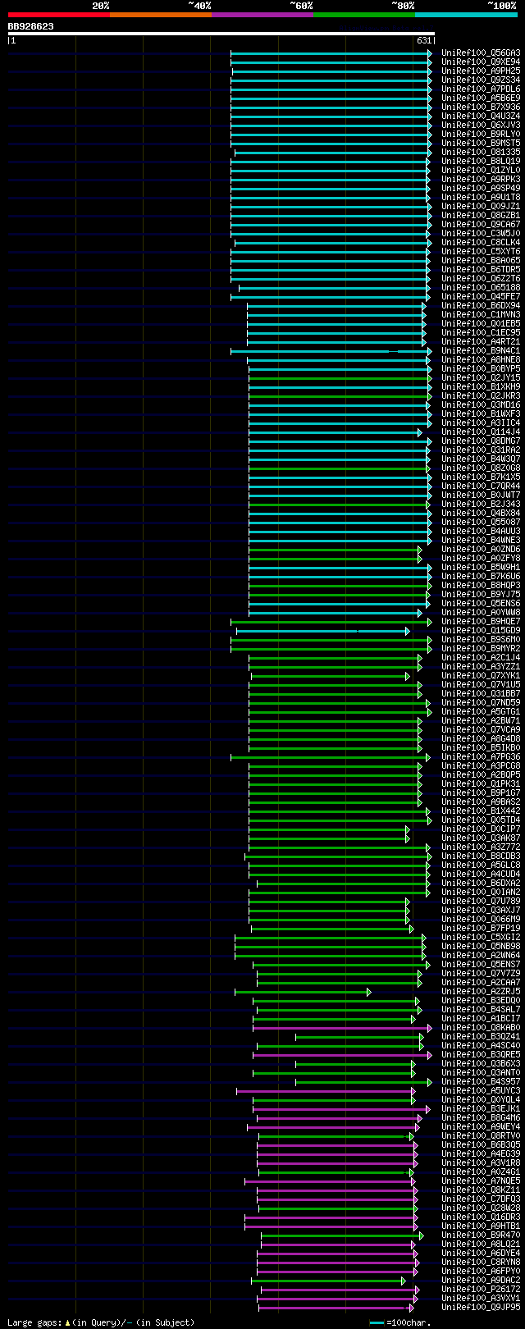Open hit UniRef100_B9N4C1

[x=481, y=350]
